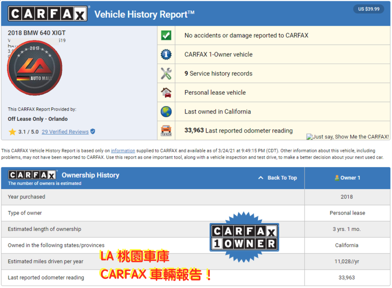Image resolution: width=392 pixels, height=288 pixels.
Task: Click the gold star rating icon
Action: coord(12,132)
